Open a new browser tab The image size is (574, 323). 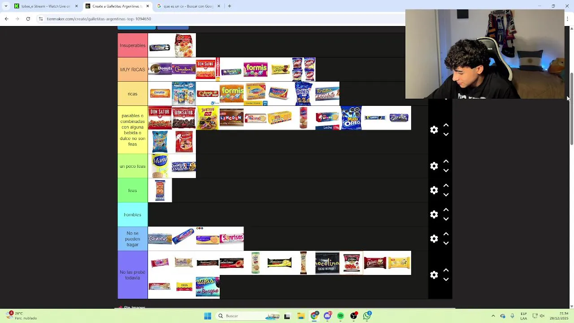pos(229,6)
